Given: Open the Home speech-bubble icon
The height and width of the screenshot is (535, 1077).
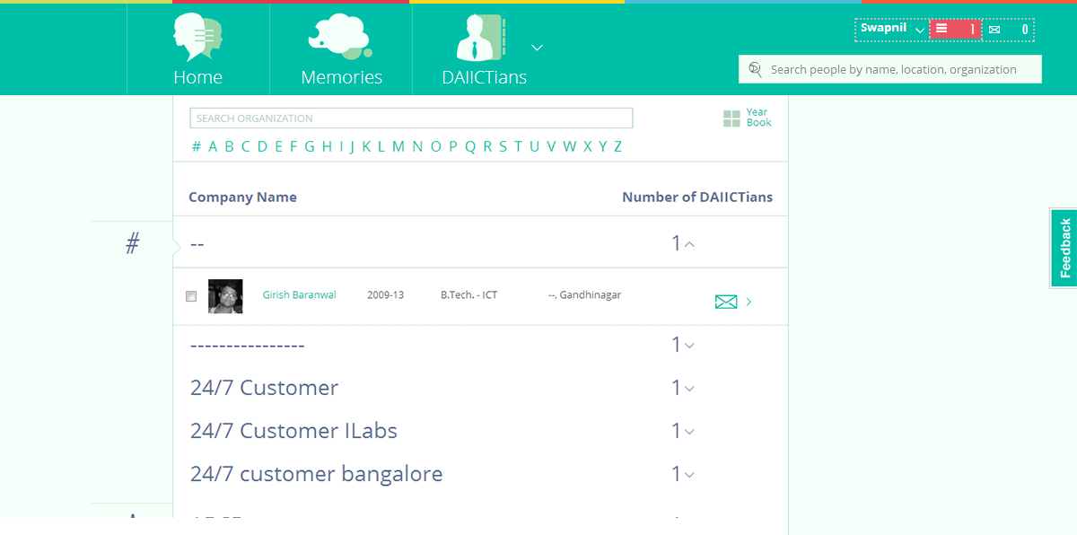Looking at the screenshot, I should pyautogui.click(x=197, y=38).
